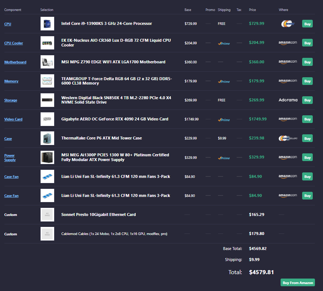Open the Newegg logo for the CPU row
This screenshot has height=291, width=323.
288,24
